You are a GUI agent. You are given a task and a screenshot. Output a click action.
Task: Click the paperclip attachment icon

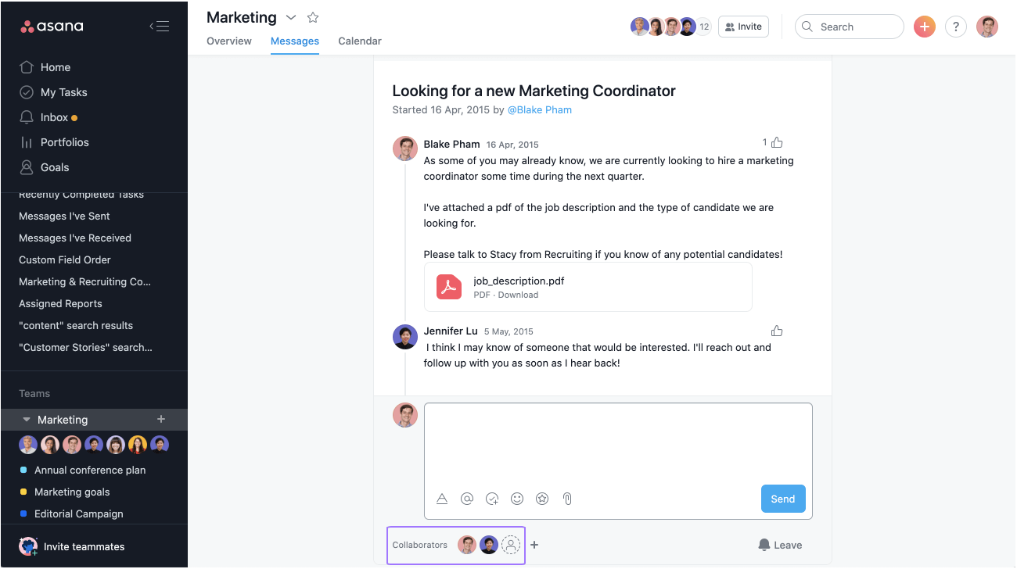[567, 499]
